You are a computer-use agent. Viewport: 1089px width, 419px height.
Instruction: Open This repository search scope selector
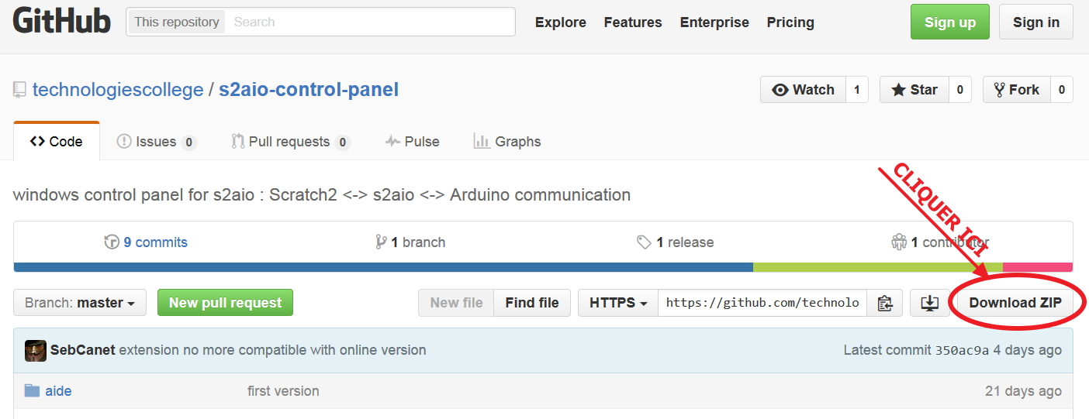tap(176, 22)
